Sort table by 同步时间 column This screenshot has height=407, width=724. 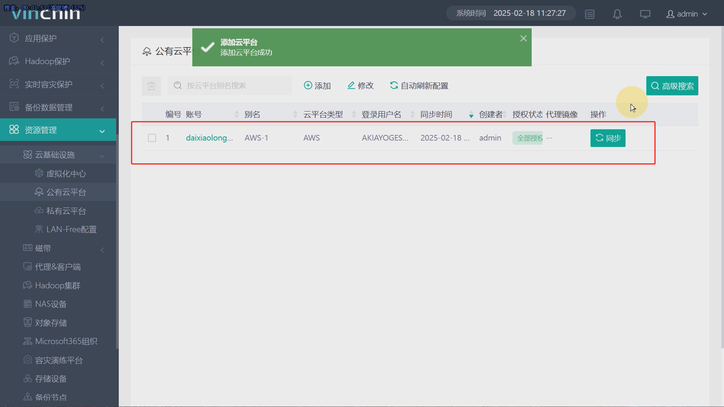click(436, 114)
